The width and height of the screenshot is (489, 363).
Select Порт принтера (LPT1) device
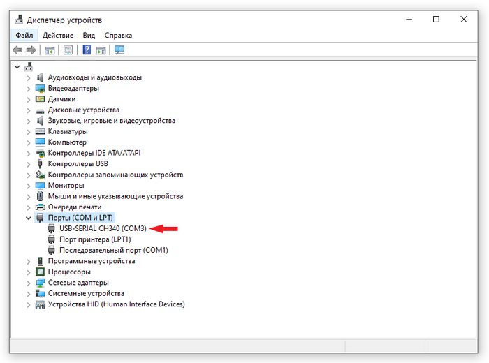click(95, 239)
